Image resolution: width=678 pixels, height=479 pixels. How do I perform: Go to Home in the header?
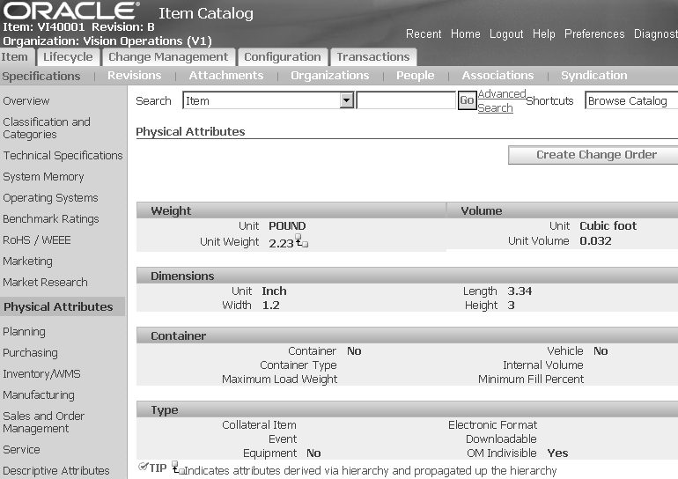[465, 33]
